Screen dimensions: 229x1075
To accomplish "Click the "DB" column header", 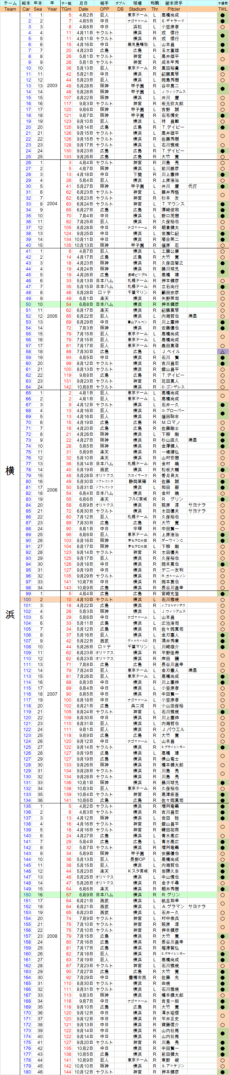I will [x=120, y=9].
